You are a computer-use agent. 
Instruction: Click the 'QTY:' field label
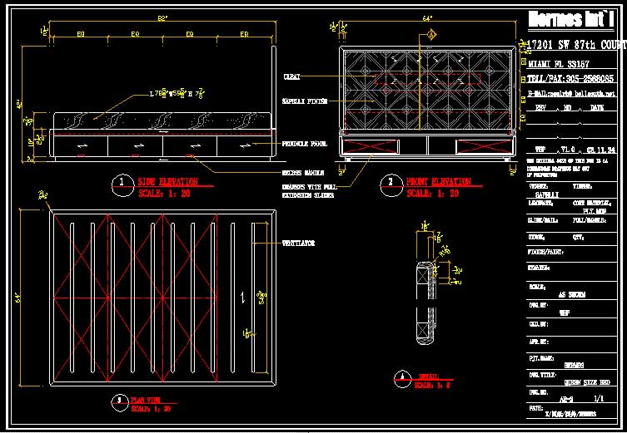[578, 237]
